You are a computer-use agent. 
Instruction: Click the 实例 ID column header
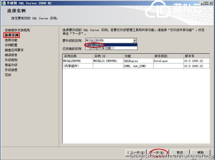tap(108, 56)
